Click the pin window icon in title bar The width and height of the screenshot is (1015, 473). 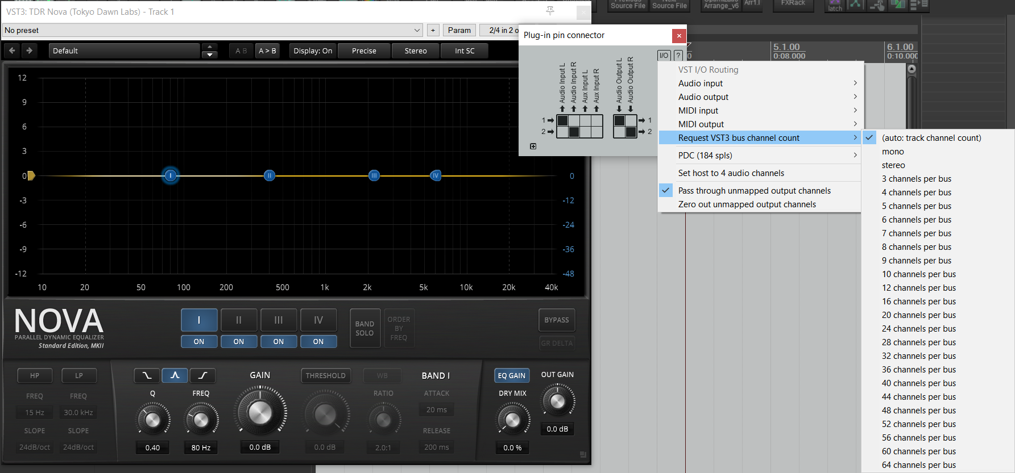550,11
